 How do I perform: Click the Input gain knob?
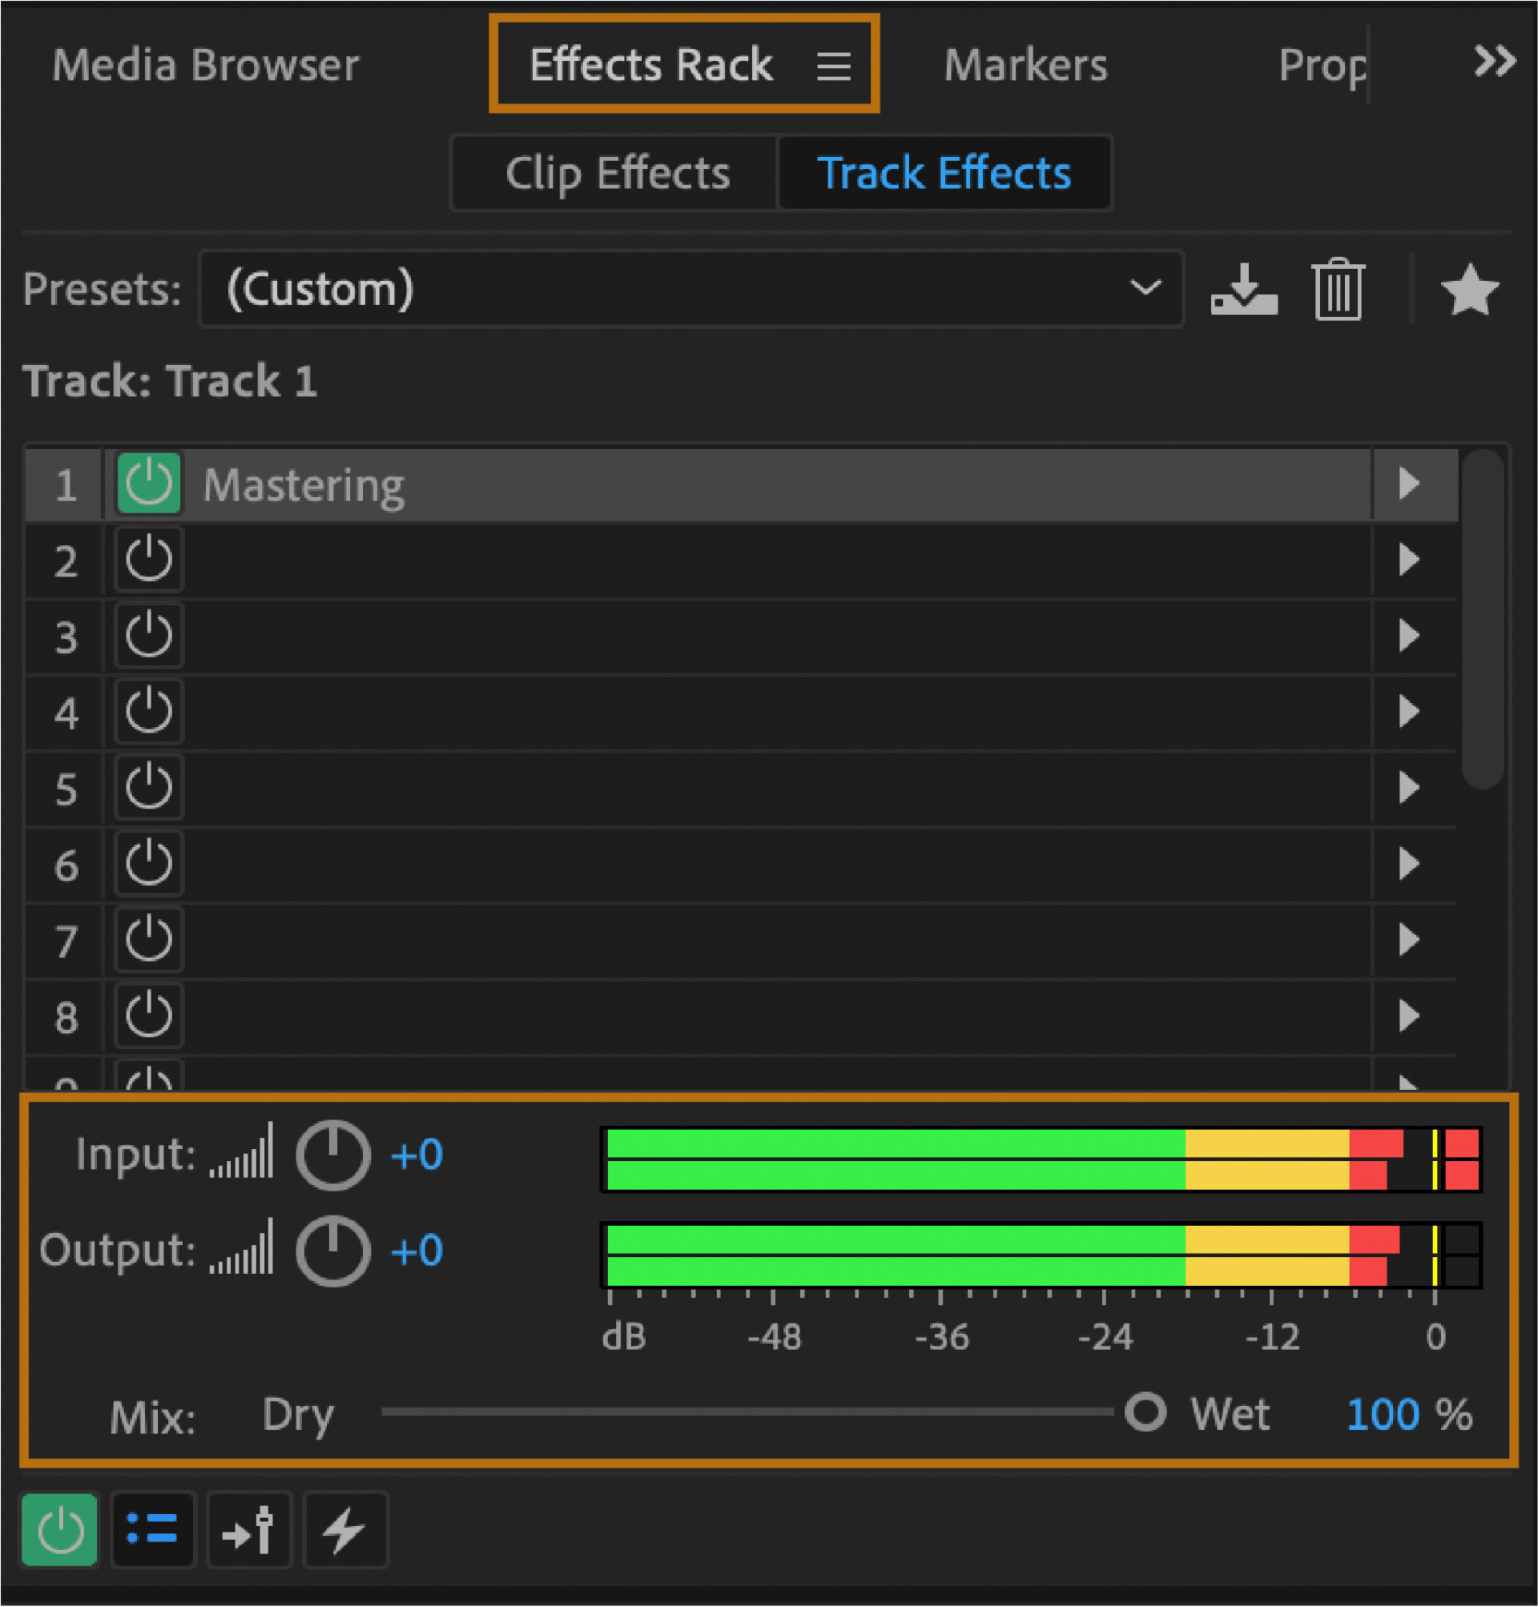coord(332,1155)
